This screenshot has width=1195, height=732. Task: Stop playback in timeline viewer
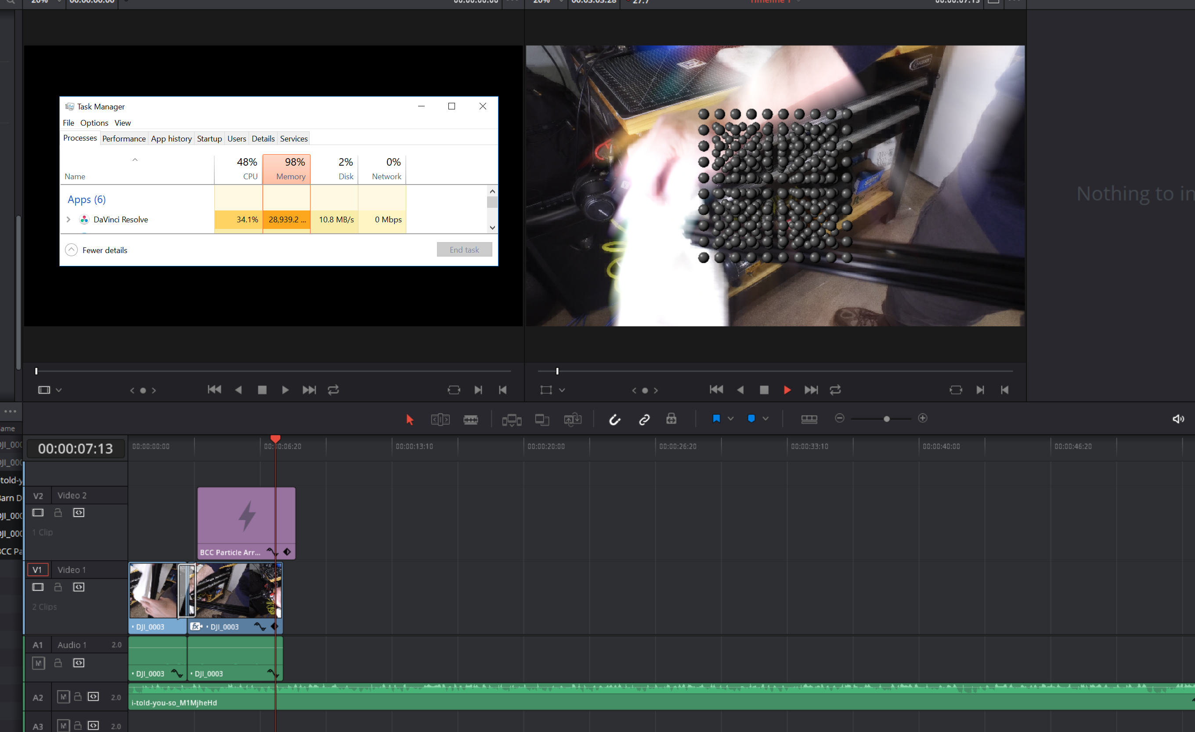point(764,390)
